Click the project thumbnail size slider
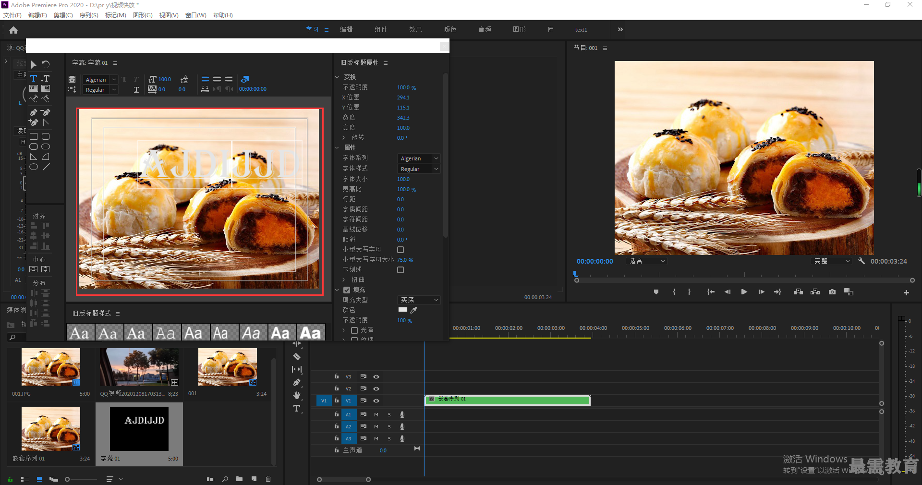The image size is (922, 485). [x=81, y=479]
